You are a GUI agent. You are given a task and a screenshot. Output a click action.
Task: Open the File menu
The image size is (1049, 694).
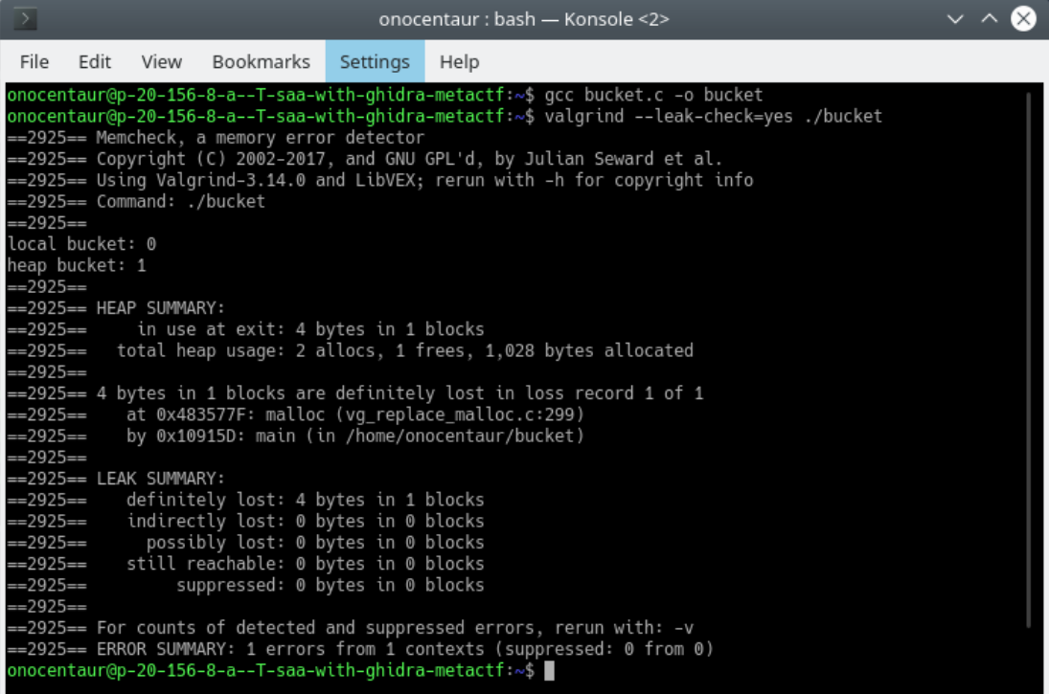[x=34, y=61]
